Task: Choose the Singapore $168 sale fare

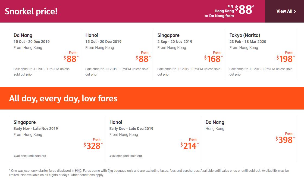Action: [x=189, y=55]
